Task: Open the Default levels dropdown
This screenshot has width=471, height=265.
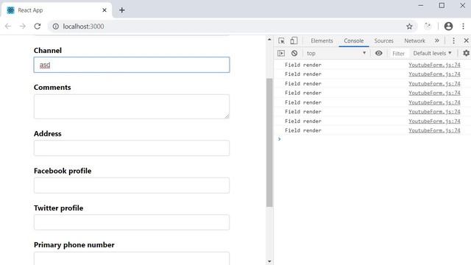Action: 432,53
